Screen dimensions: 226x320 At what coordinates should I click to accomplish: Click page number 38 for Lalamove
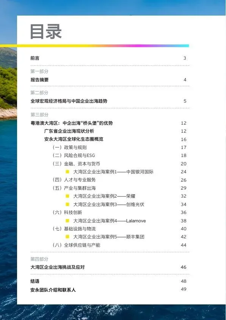tap(184, 220)
